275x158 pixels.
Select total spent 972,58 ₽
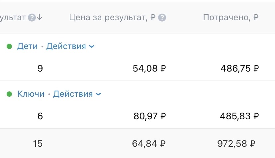(x=236, y=144)
